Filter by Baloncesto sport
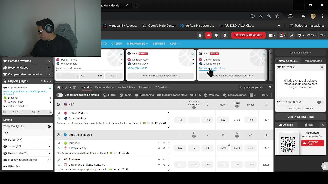328x184 pixels. [144, 95]
